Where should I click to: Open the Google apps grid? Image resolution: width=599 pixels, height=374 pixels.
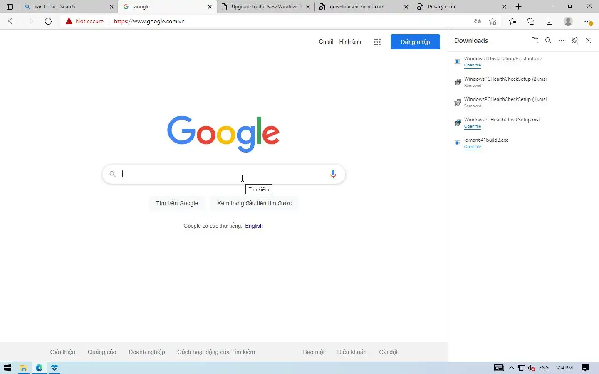click(377, 42)
